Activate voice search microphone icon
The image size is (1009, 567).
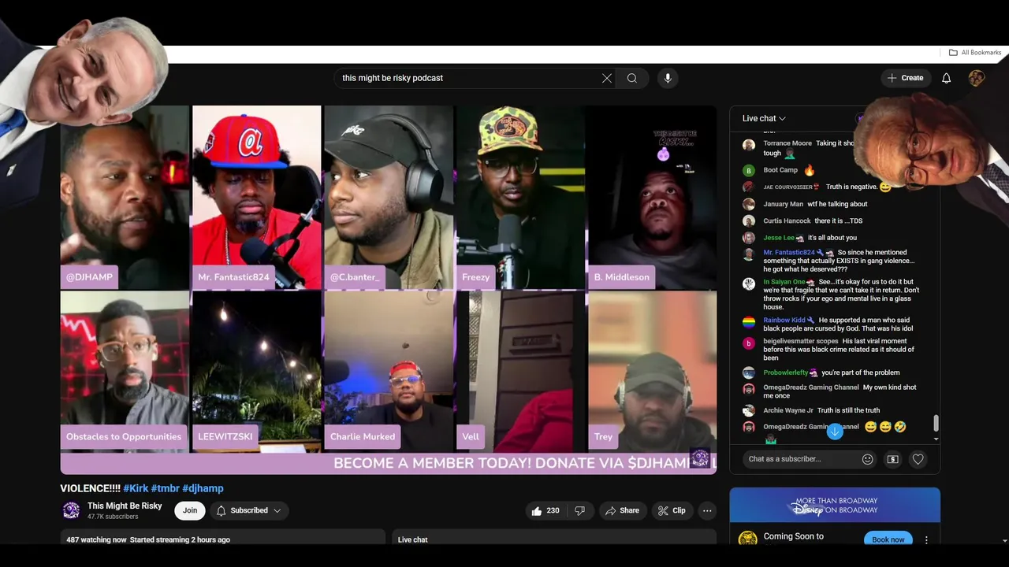[x=668, y=78]
